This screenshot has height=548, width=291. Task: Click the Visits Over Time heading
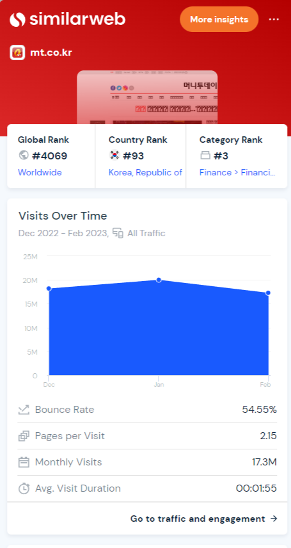pos(63,216)
